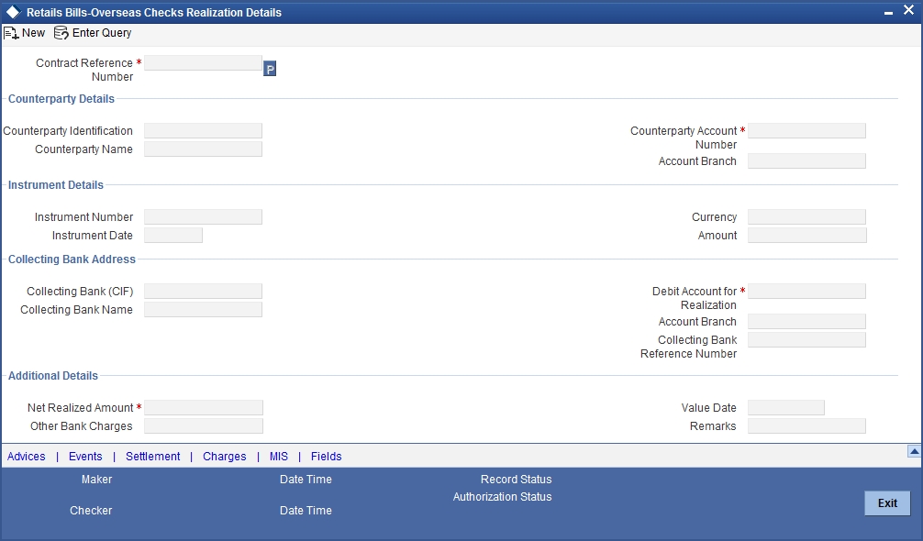Open the Settlement link
This screenshot has height=541, width=923.
click(x=153, y=457)
